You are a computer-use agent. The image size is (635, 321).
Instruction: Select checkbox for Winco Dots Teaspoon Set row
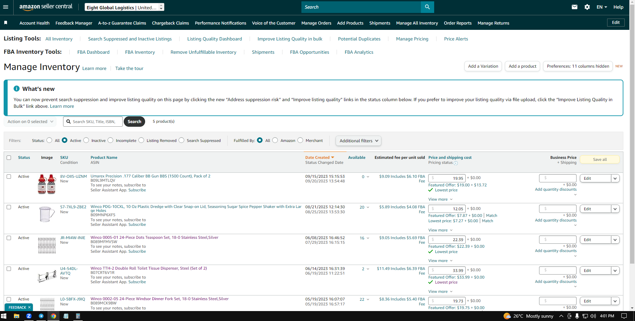click(9, 238)
